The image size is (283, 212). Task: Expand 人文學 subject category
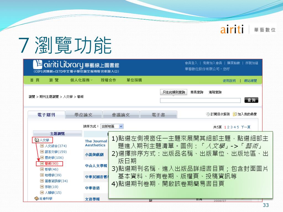pos(44,140)
